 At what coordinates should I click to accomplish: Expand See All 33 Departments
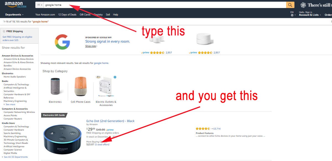(x=15, y=157)
